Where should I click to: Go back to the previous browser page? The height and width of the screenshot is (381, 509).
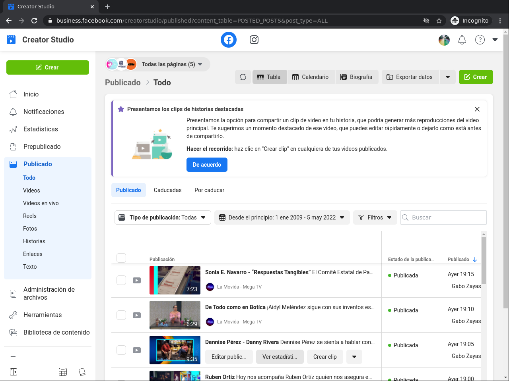pos(9,21)
